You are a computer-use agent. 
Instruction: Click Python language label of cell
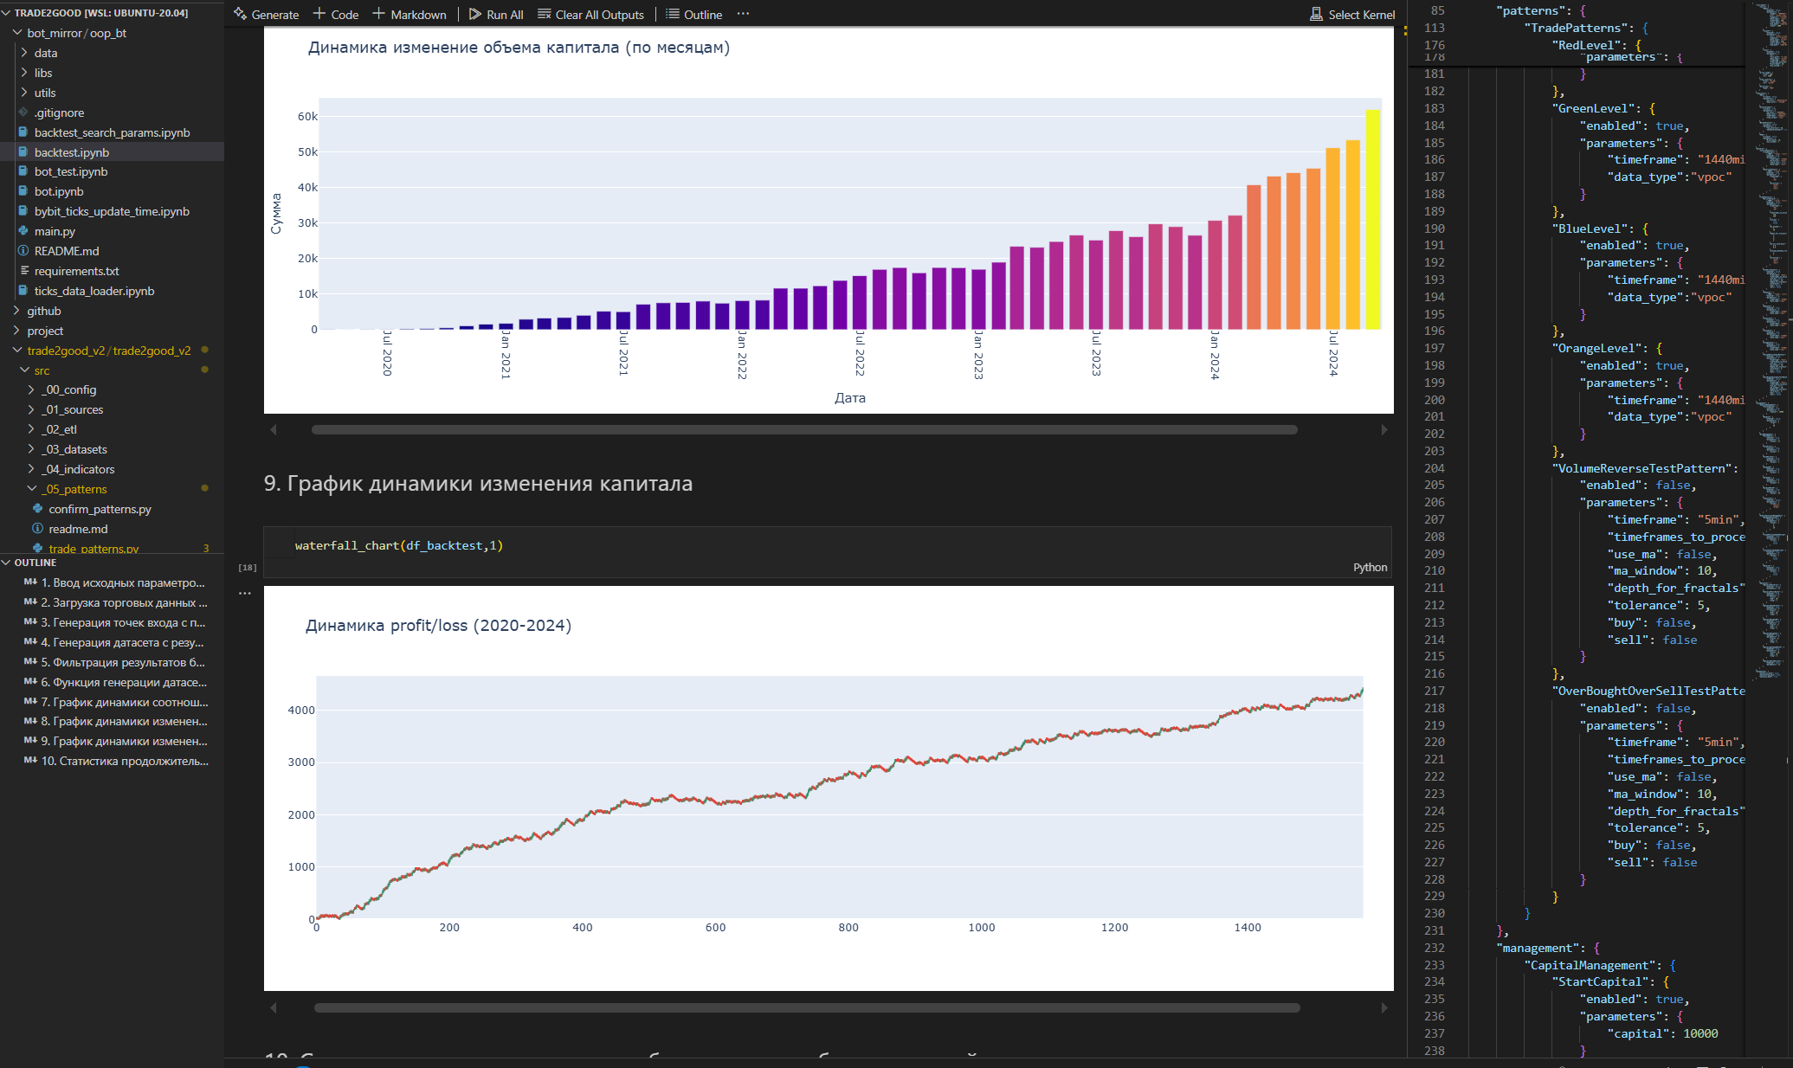[x=1370, y=567]
